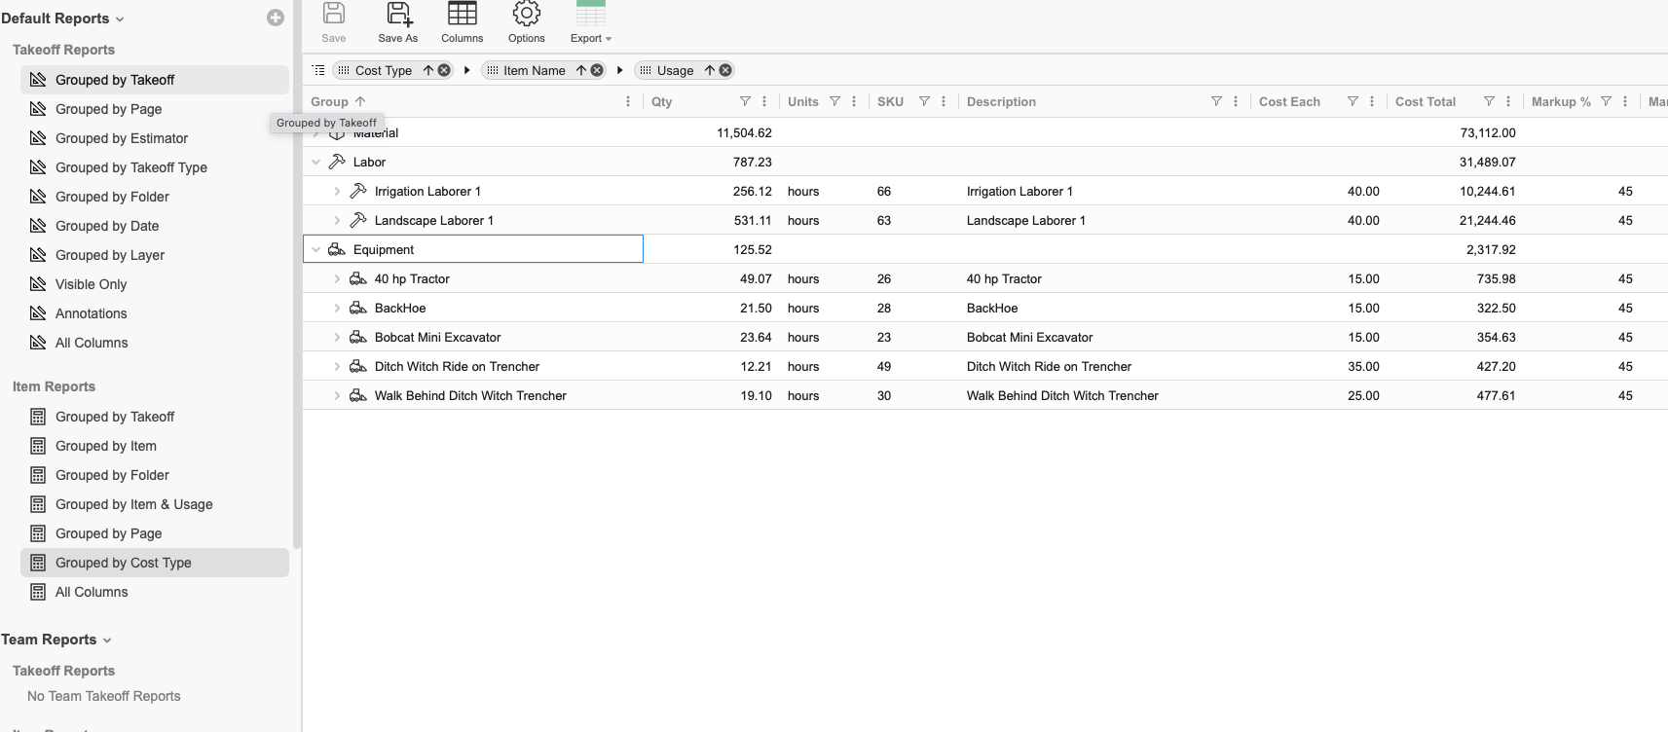Remove the Usage grouping chip

pos(725,70)
